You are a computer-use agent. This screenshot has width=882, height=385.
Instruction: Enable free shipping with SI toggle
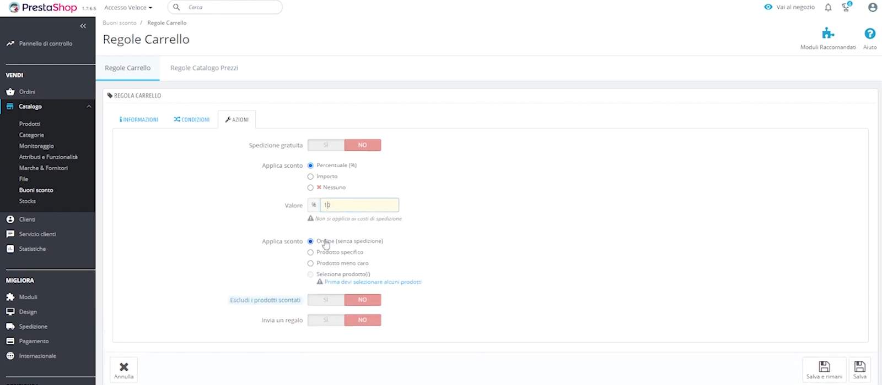point(326,145)
